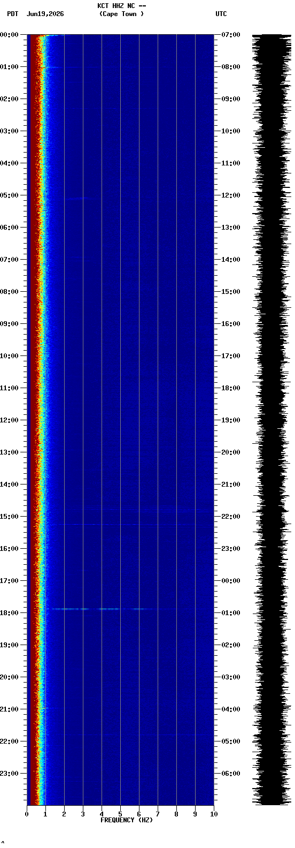Click the PDT time label '18:00'

[9, 613]
